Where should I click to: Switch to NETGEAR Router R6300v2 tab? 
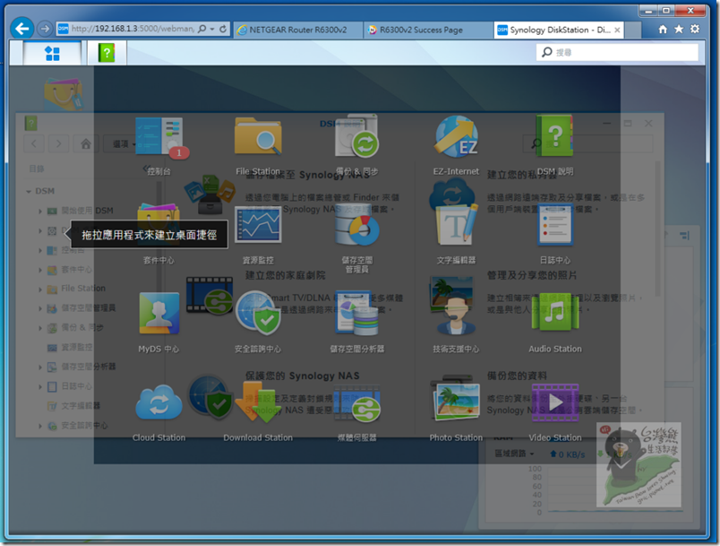[296, 30]
